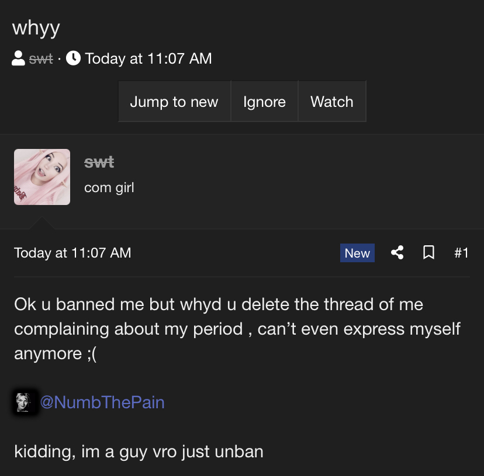Click swt author name beside person icon
The width and height of the screenshot is (484, 476).
click(x=41, y=58)
